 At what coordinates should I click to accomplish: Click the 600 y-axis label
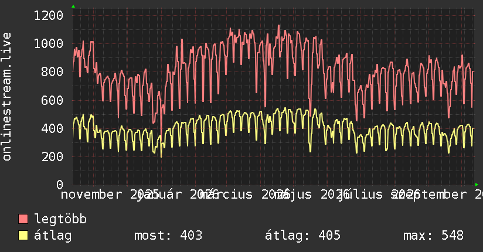pos(52,100)
